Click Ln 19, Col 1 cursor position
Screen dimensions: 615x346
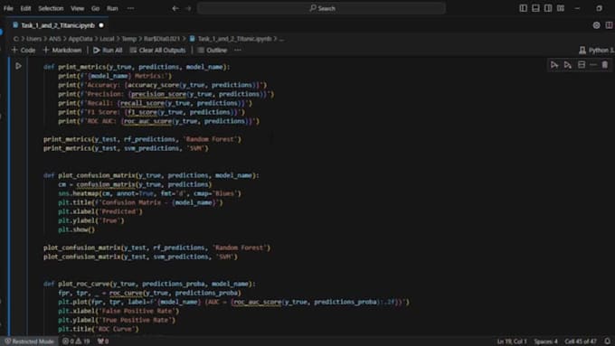tap(512, 341)
